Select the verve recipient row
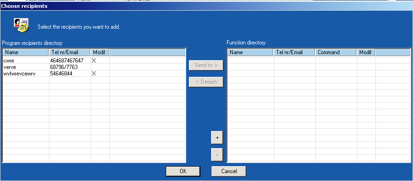Viewport: 413px width, 181px height. (94, 67)
